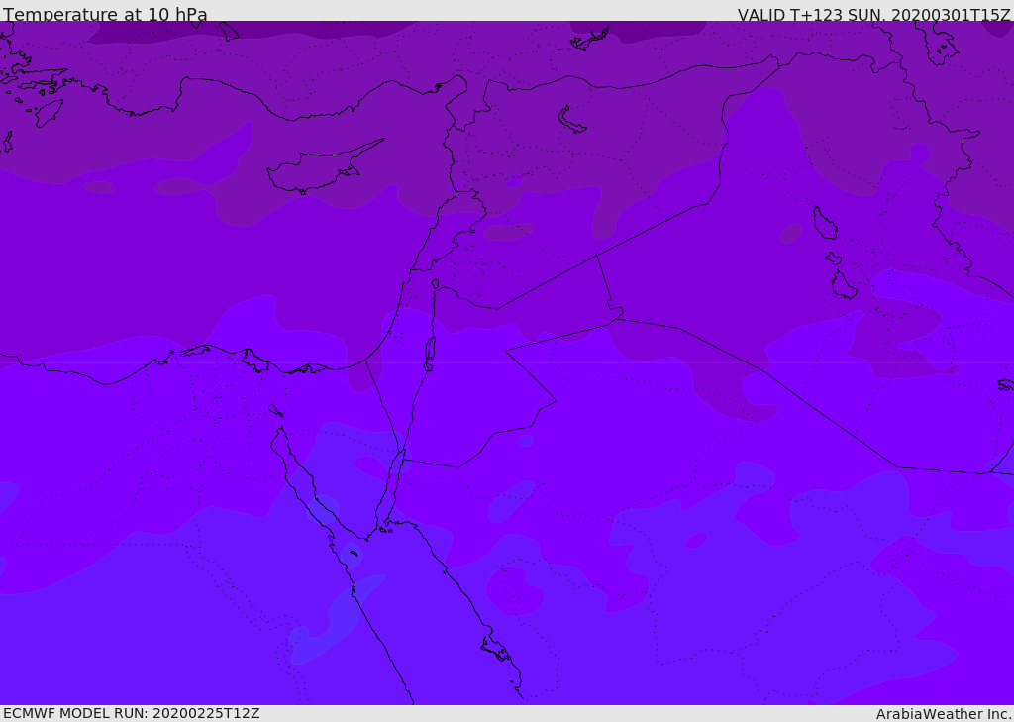
Task: Click the 'ArabiaWeather Inc' credit text
Action: (x=942, y=714)
